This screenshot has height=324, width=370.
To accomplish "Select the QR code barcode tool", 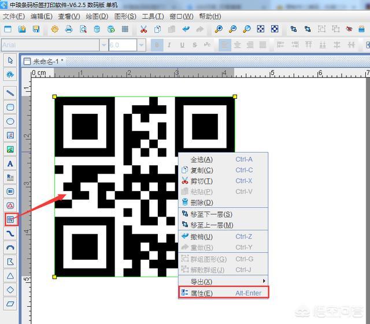I will click(10, 219).
